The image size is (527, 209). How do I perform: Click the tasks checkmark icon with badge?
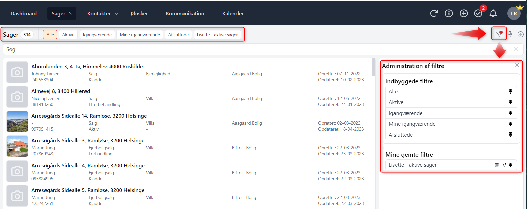click(478, 13)
